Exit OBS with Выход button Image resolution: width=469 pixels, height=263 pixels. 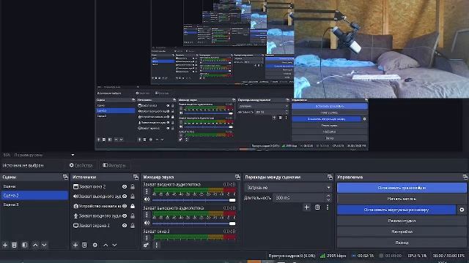[402, 243]
